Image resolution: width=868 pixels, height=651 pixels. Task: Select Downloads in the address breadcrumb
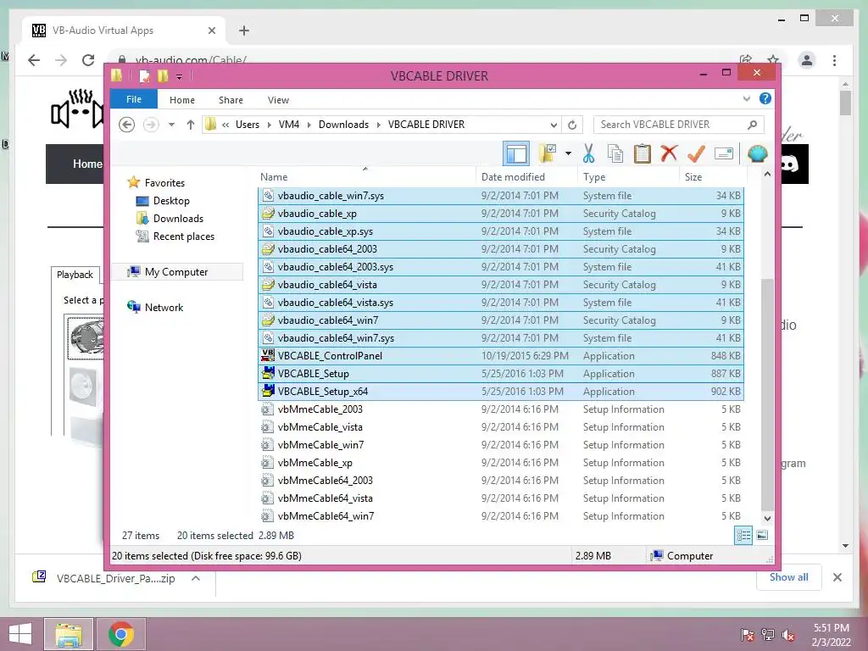pos(343,125)
